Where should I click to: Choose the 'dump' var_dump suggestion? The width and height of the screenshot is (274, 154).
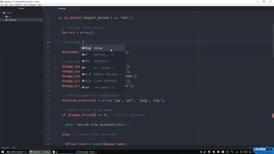point(102,87)
